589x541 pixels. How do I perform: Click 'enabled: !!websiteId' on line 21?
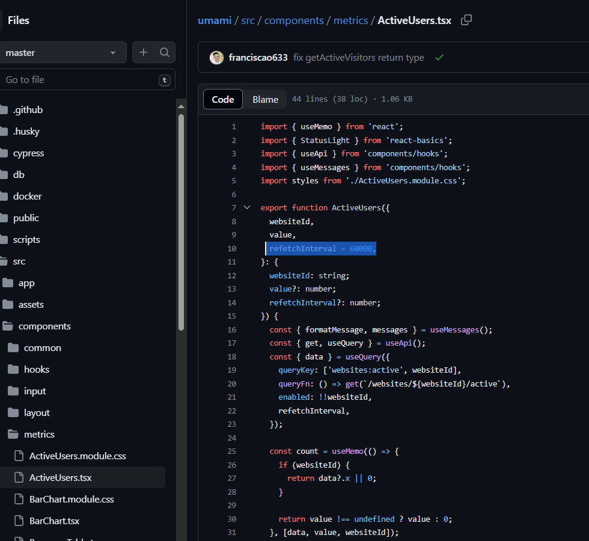coord(323,397)
